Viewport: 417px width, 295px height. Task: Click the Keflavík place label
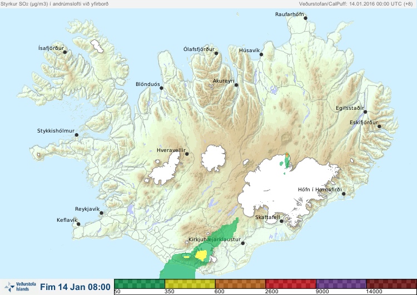click(x=67, y=220)
